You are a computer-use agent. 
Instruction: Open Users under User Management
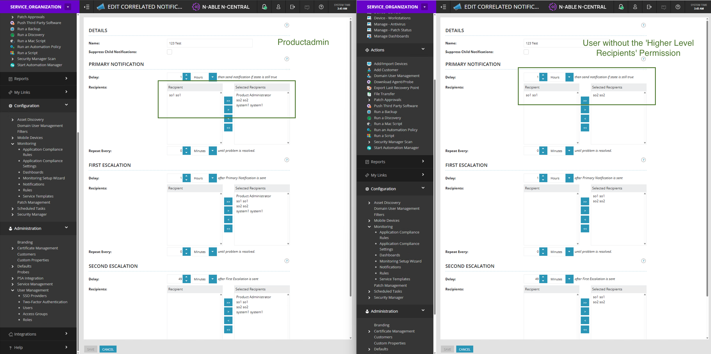(x=28, y=308)
